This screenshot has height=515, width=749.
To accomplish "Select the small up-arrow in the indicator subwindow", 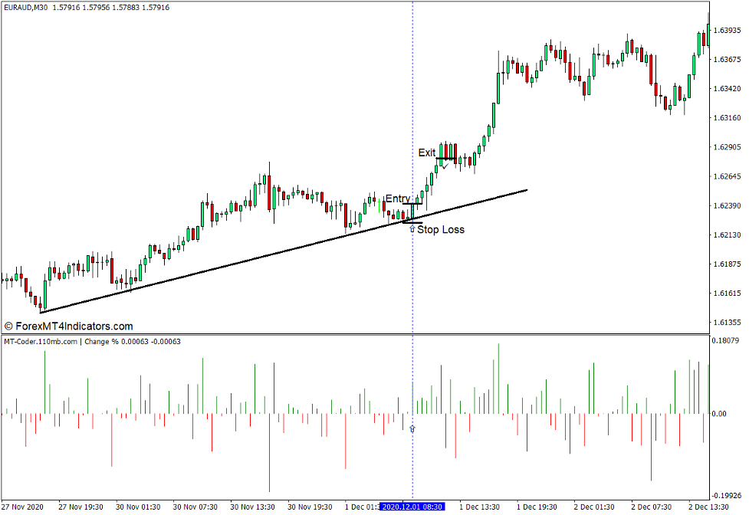I will coord(412,429).
